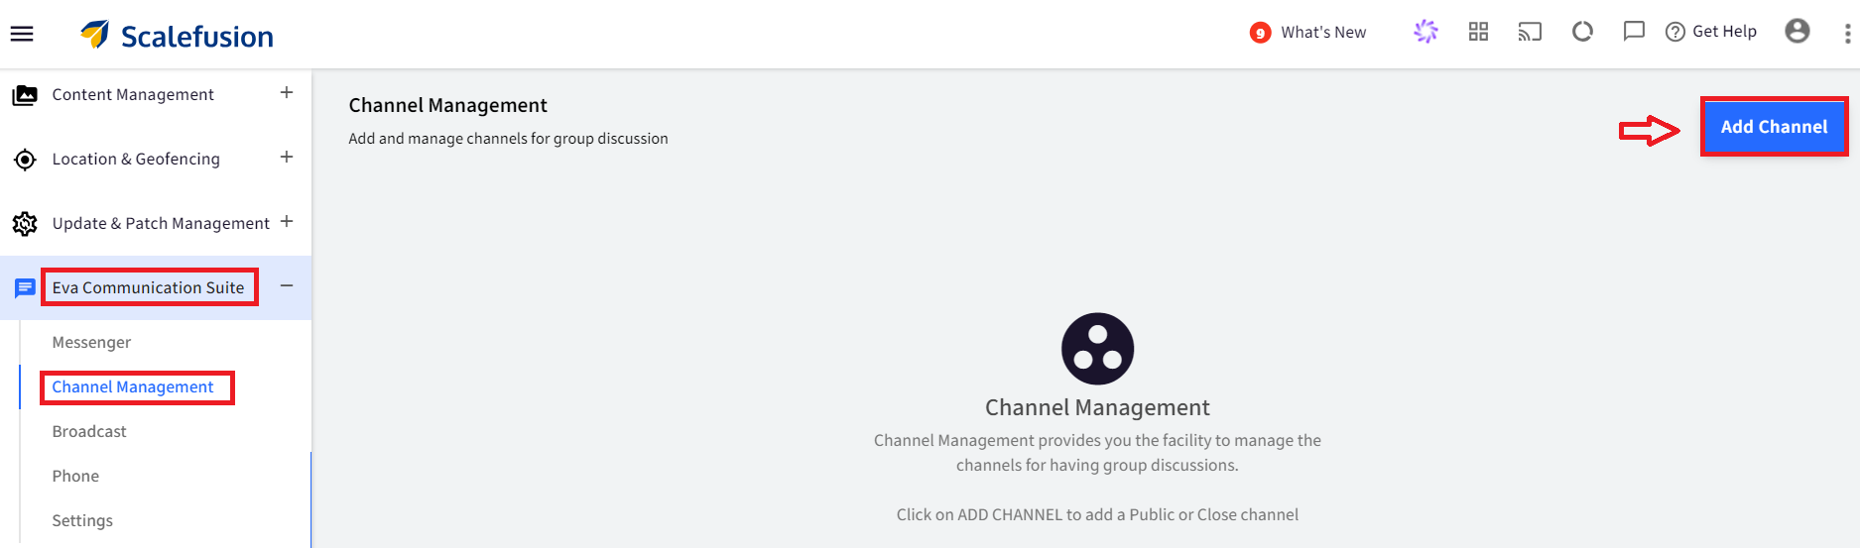Open the user account profile icon
Screen dimensions: 1860x548
(1798, 32)
